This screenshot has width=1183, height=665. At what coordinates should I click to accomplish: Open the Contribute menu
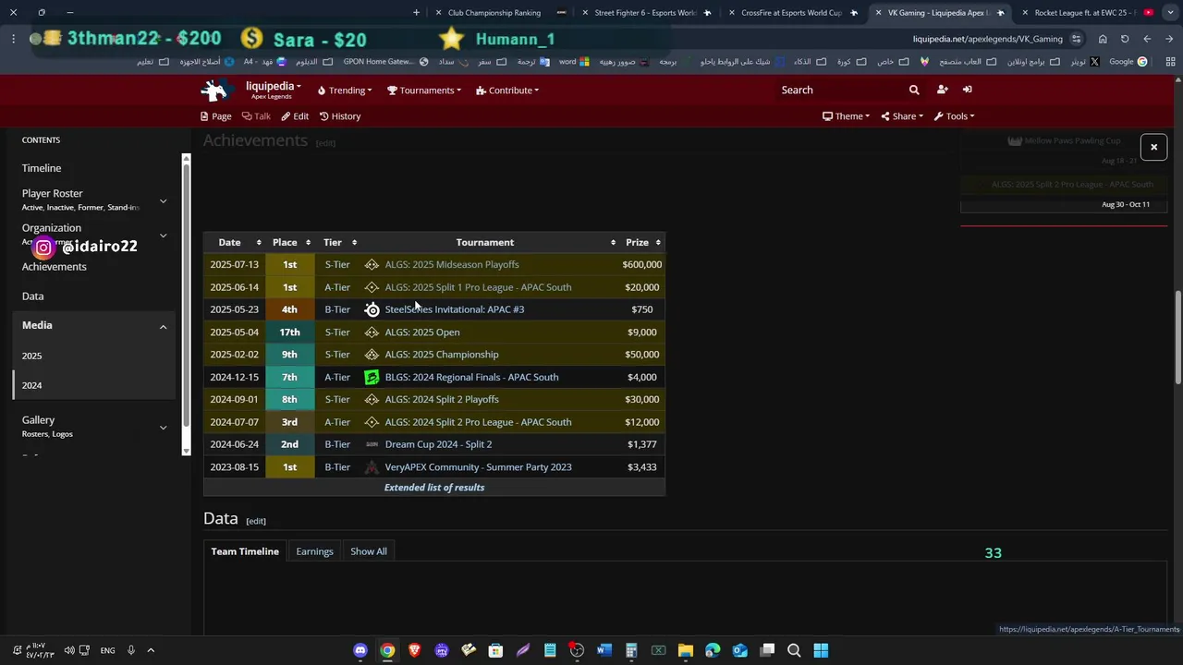(x=507, y=91)
